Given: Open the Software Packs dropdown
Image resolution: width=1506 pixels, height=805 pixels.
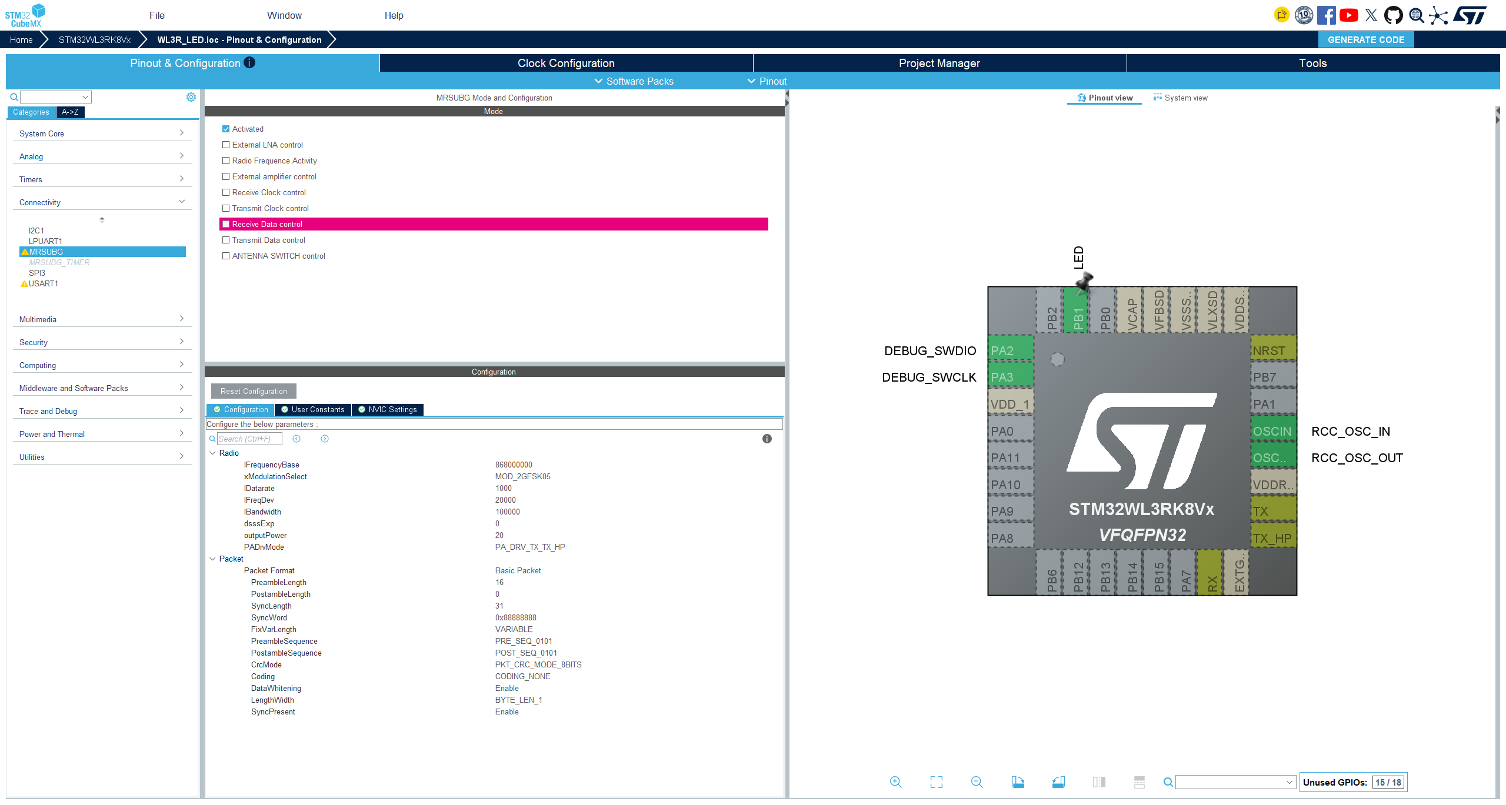Looking at the screenshot, I should pyautogui.click(x=634, y=81).
